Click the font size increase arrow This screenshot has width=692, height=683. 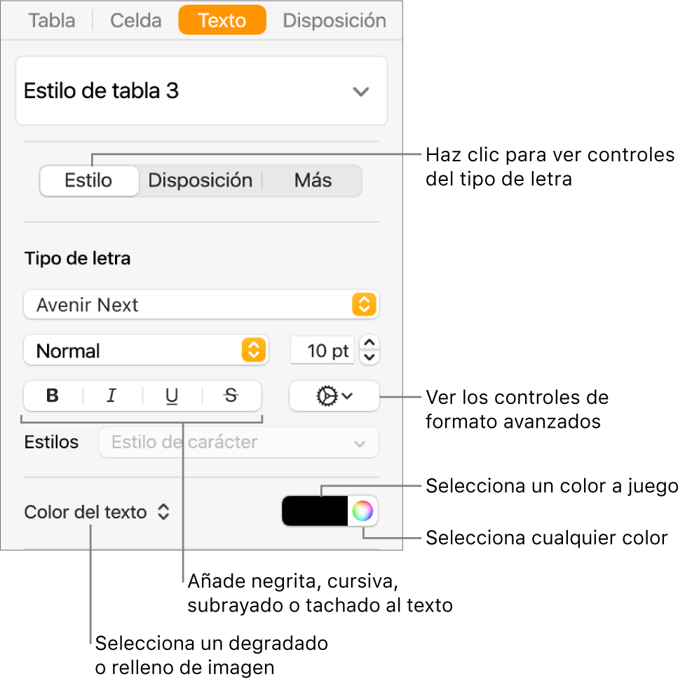coord(369,344)
